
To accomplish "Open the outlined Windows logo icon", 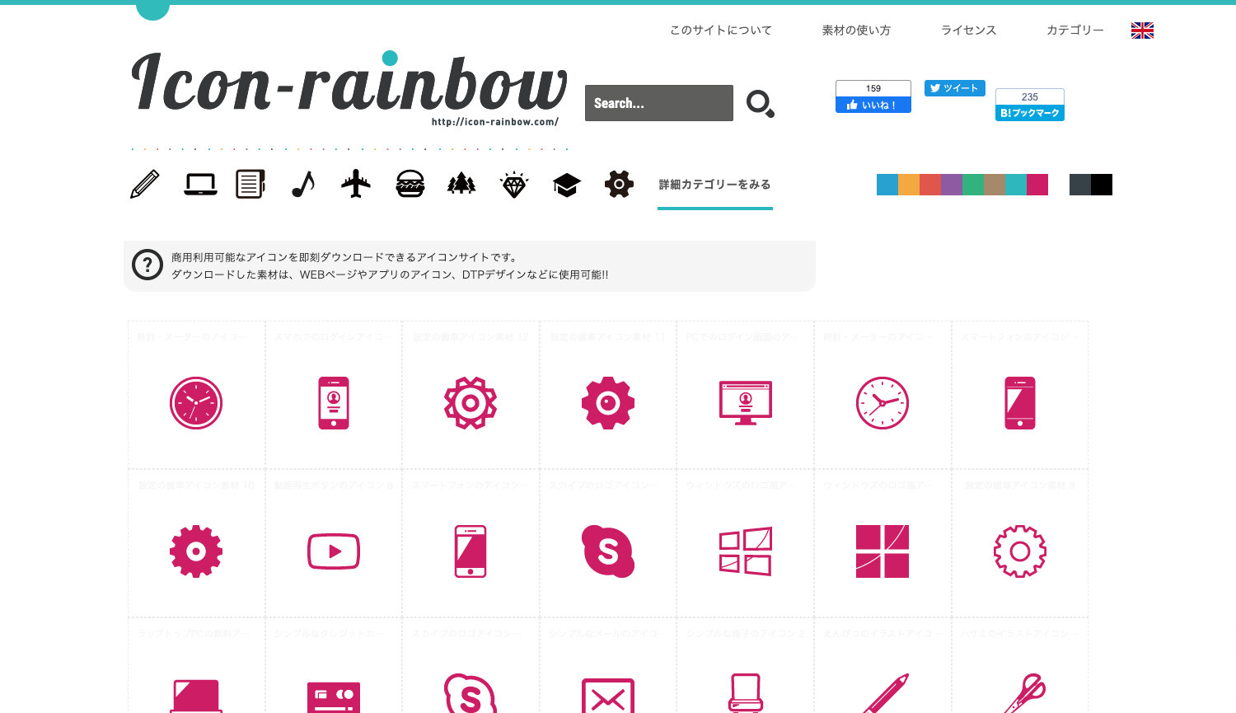I will coord(746,551).
